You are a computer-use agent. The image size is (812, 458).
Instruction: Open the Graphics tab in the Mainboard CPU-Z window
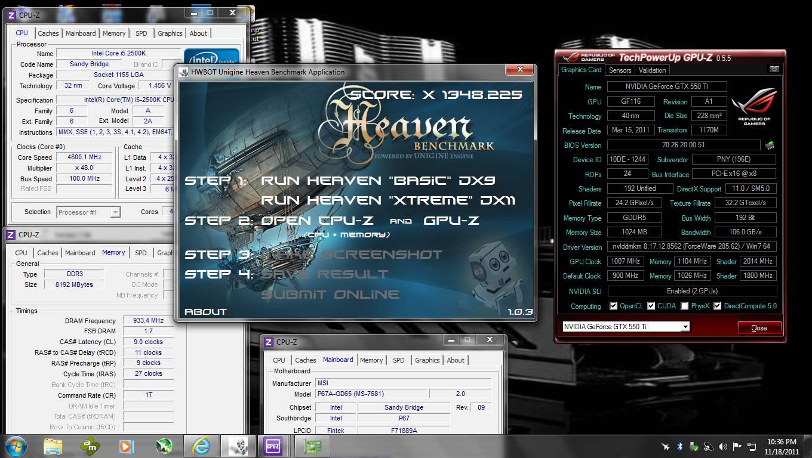point(427,360)
